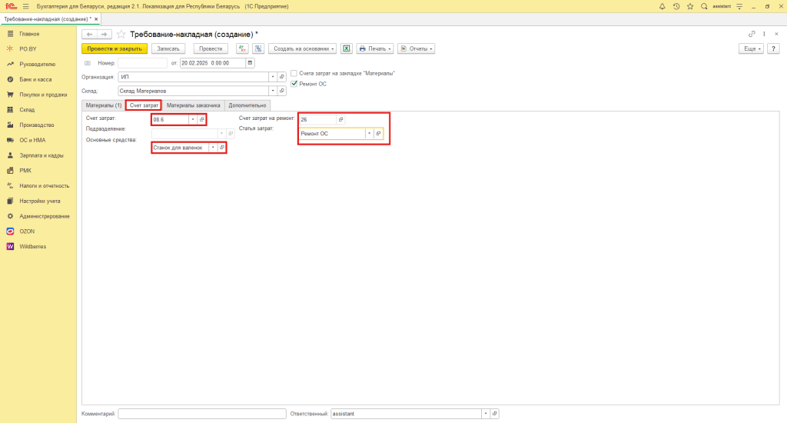Image resolution: width=787 pixels, height=423 pixels.
Task: Open the Wildberries section
Action: (x=32, y=247)
